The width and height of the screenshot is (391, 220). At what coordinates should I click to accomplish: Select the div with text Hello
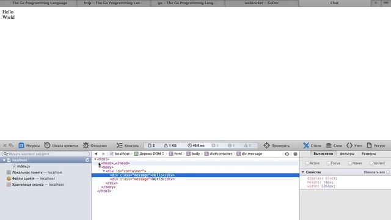pyautogui.click(x=195, y=175)
